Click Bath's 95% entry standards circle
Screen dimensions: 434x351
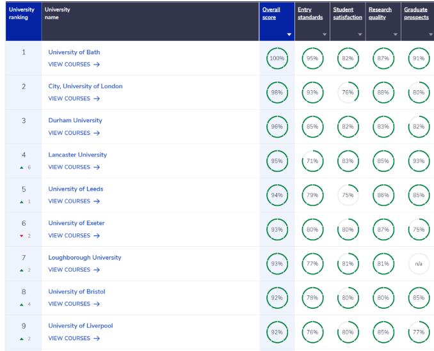[x=312, y=58]
